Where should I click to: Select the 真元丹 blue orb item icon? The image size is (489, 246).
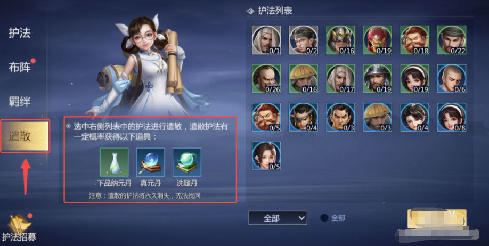[x=151, y=162]
